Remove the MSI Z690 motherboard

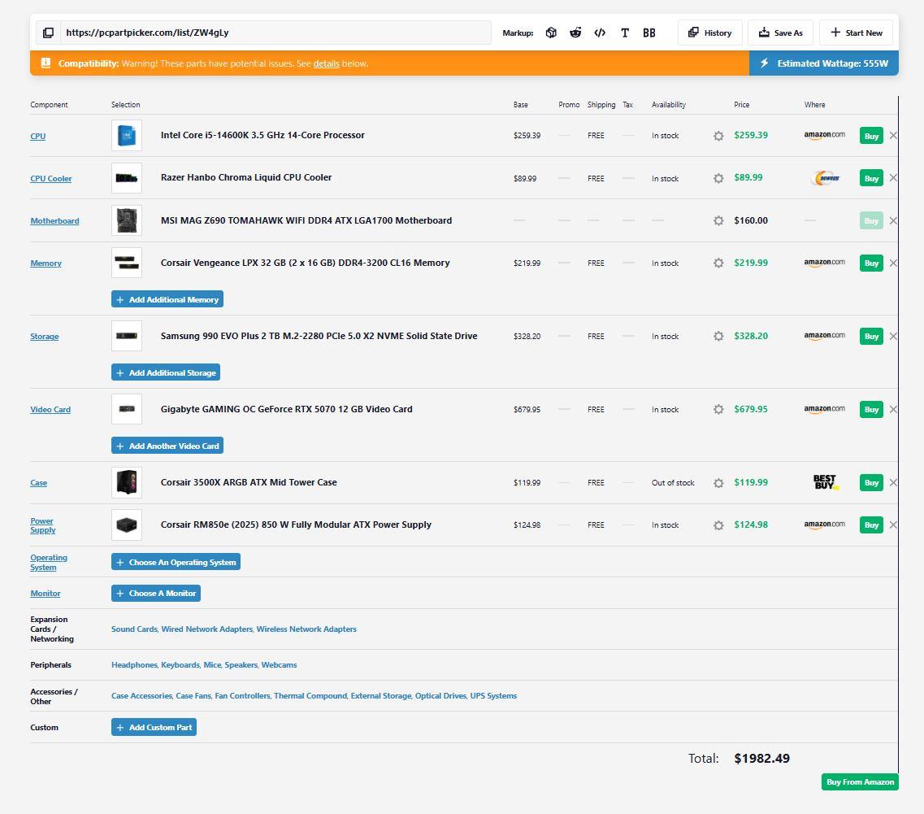(x=893, y=220)
